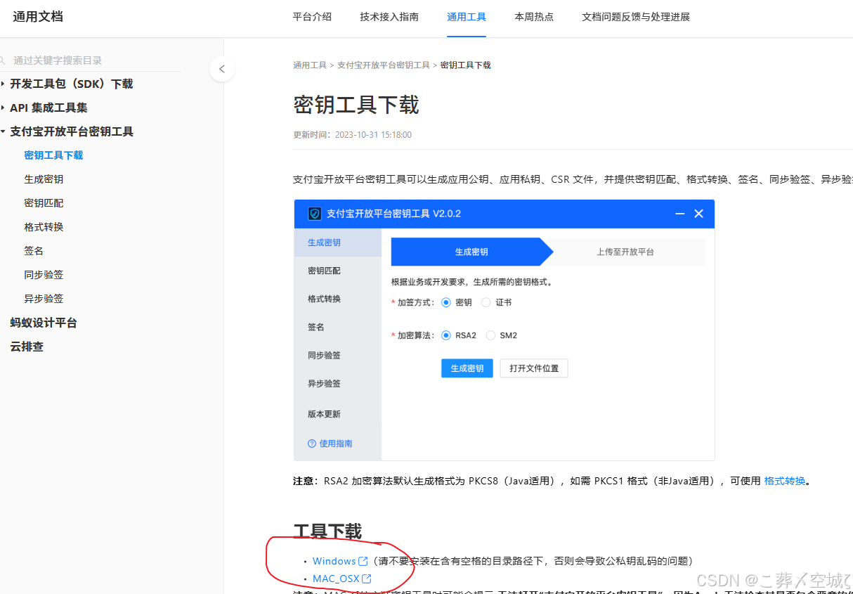Image resolution: width=853 pixels, height=594 pixels.
Task: Open 蚂蚁设计平台 in sidebar
Action: click(44, 323)
